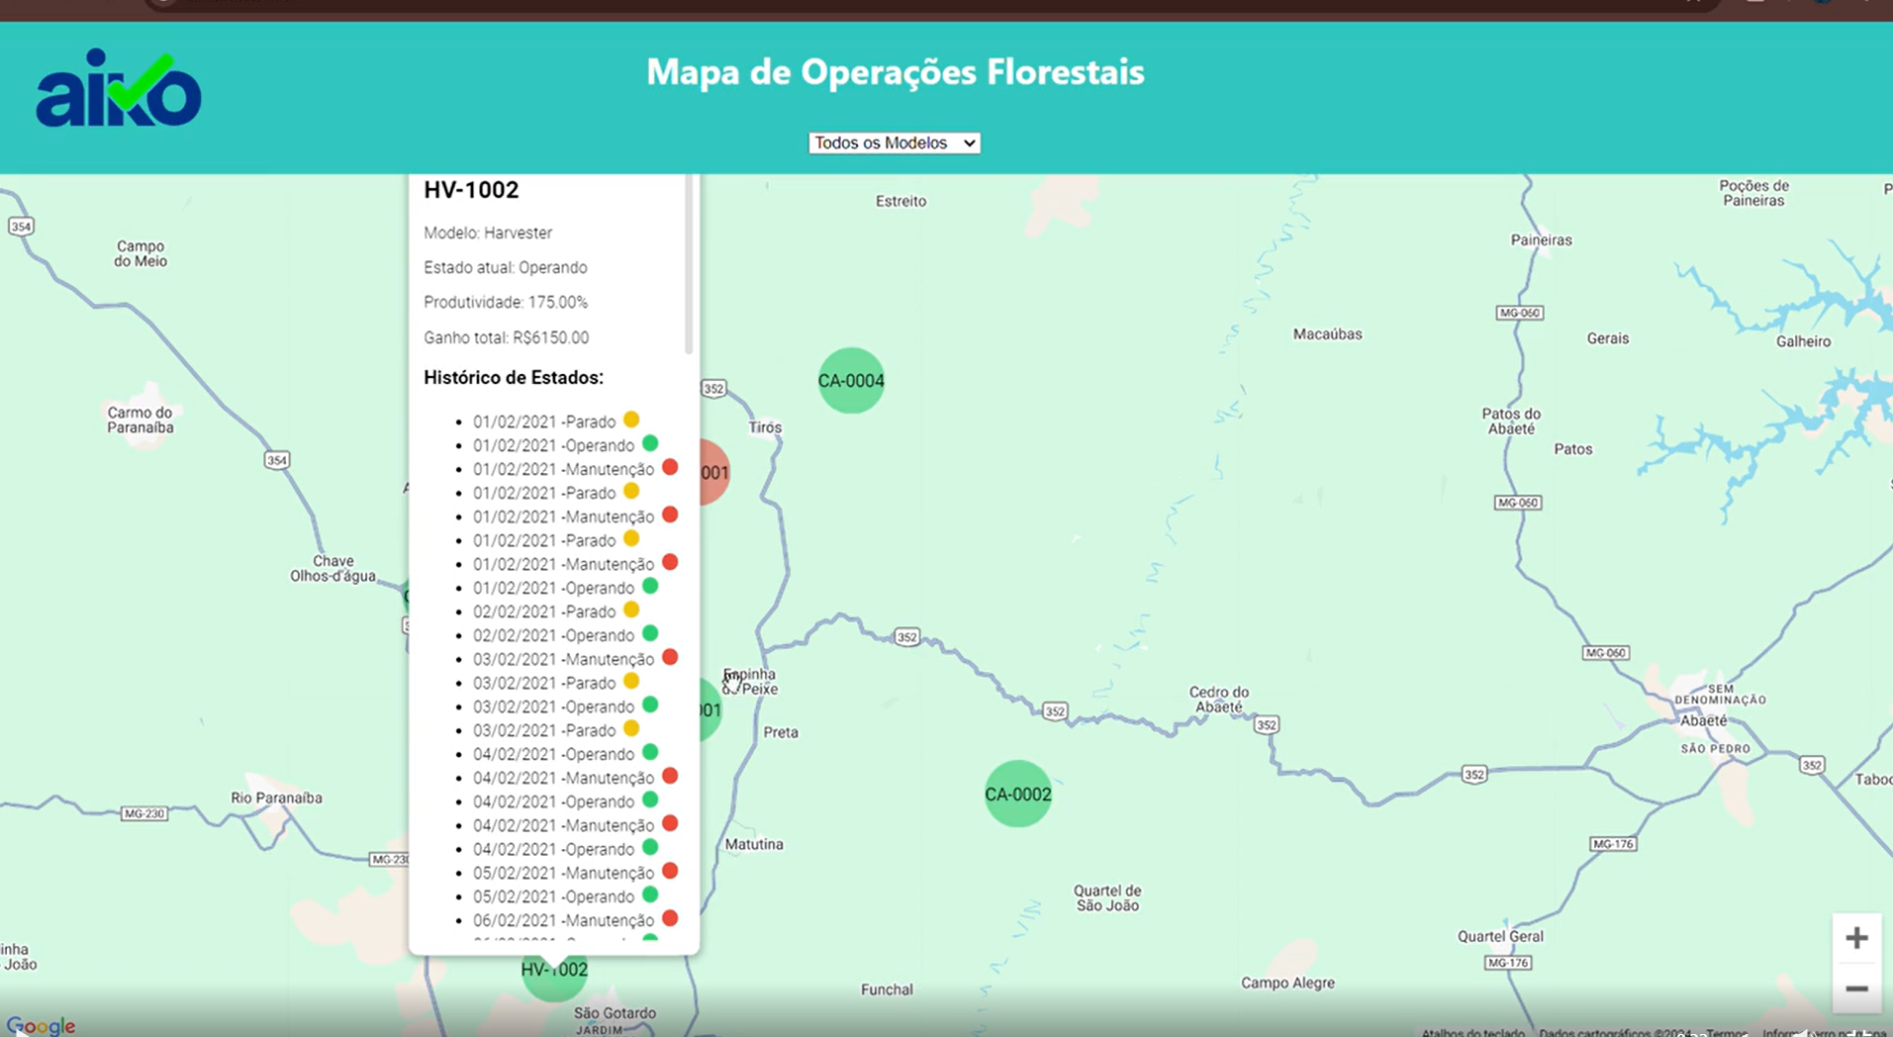Screen dimensions: 1893x1037
Task: Click the aiko logo
Action: click(119, 89)
